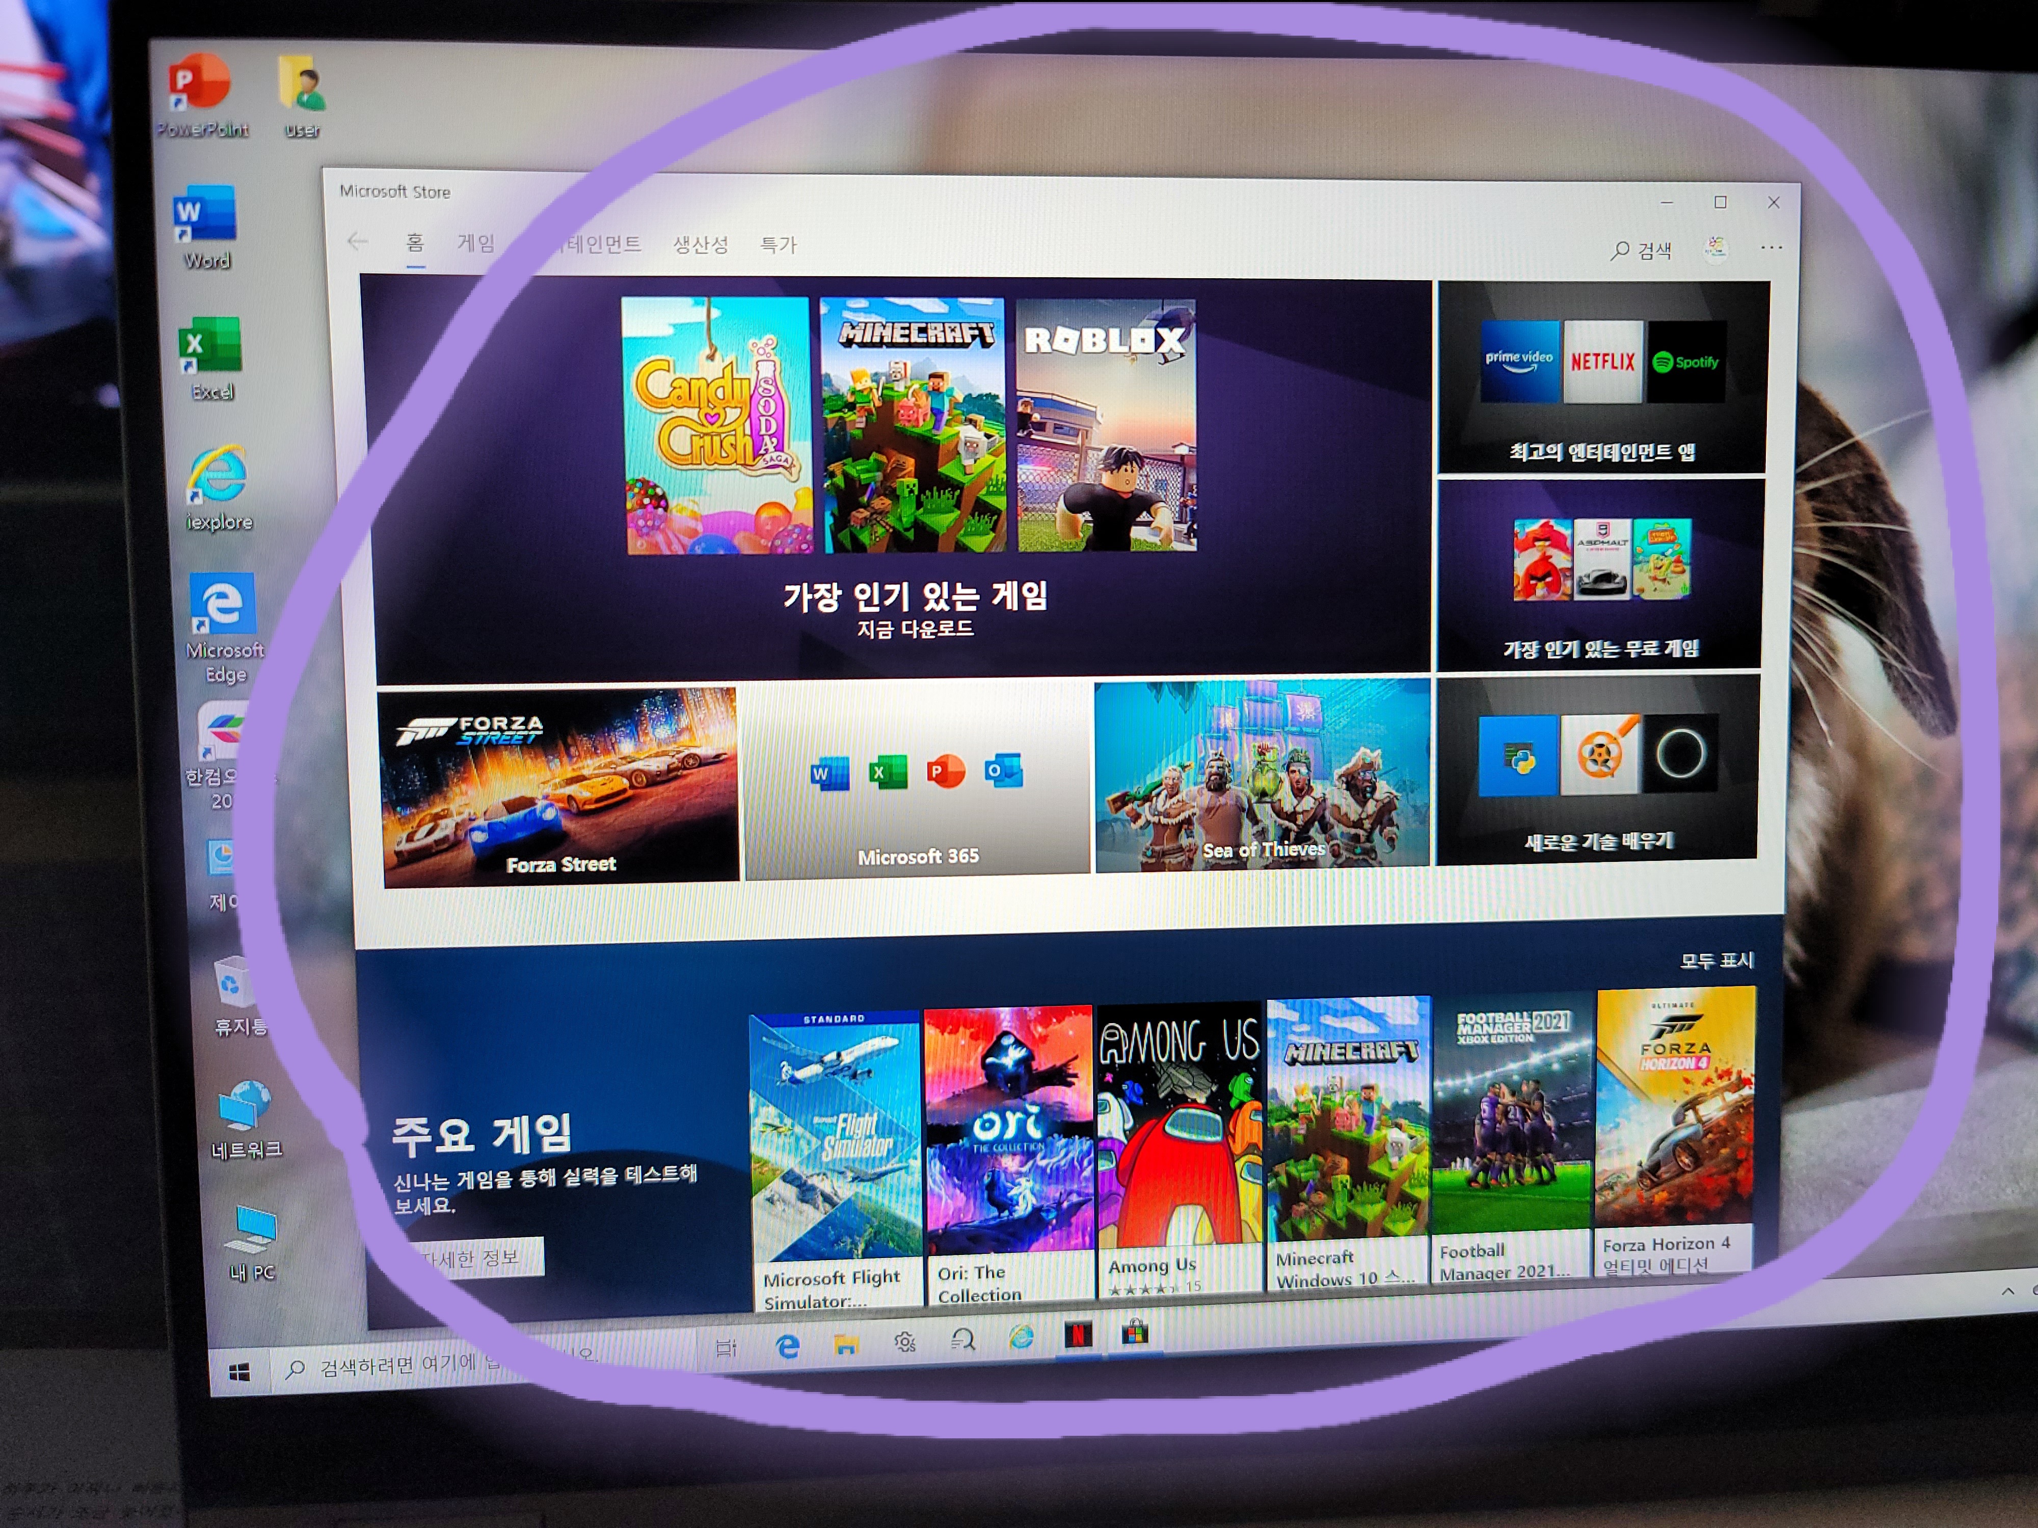Open the Spotify app tile
This screenshot has width=2038, height=1528.
(x=1685, y=362)
